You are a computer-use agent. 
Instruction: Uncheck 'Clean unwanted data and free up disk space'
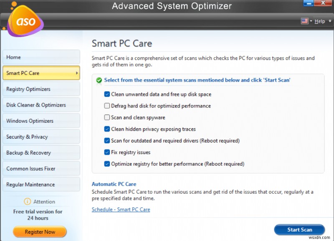[106, 94]
